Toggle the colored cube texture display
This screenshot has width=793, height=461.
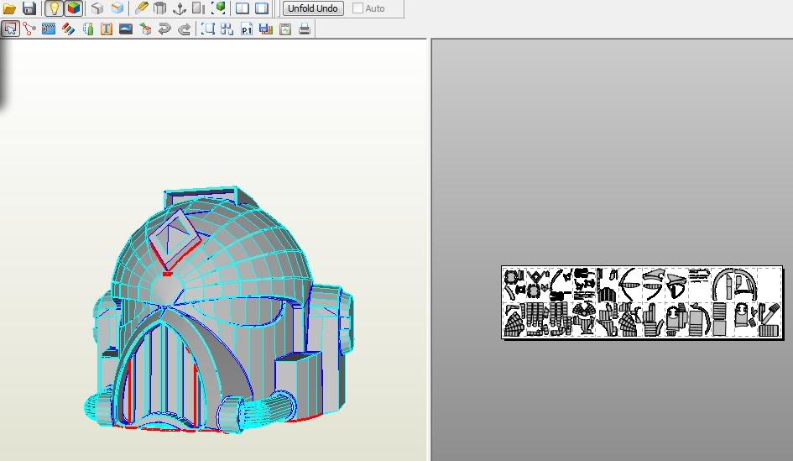74,8
